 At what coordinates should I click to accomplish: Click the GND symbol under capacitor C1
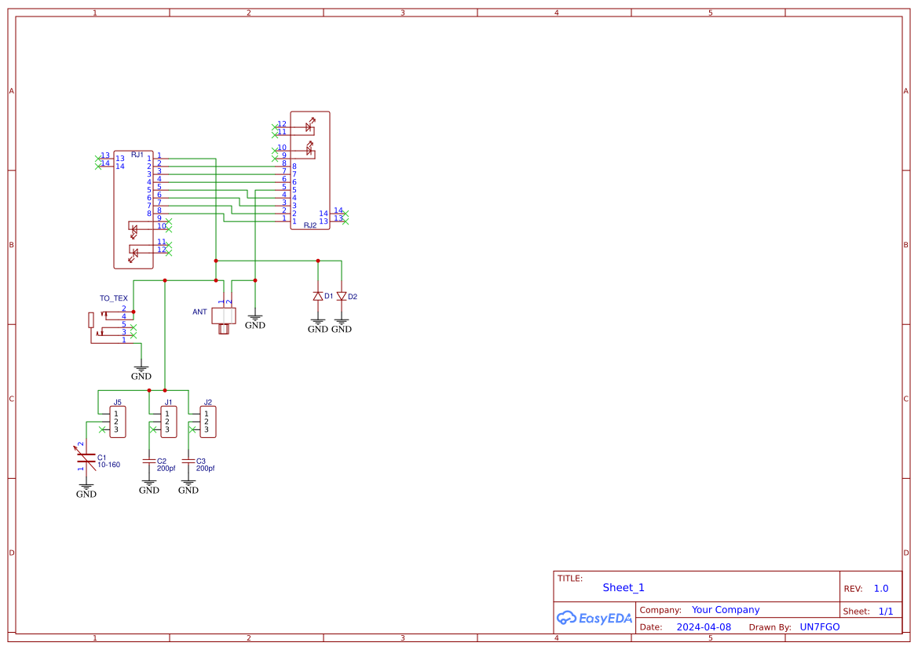[86, 485]
